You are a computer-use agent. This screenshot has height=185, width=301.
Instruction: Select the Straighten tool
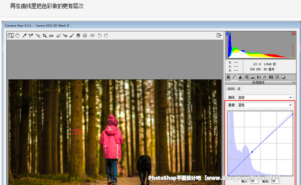51,35
